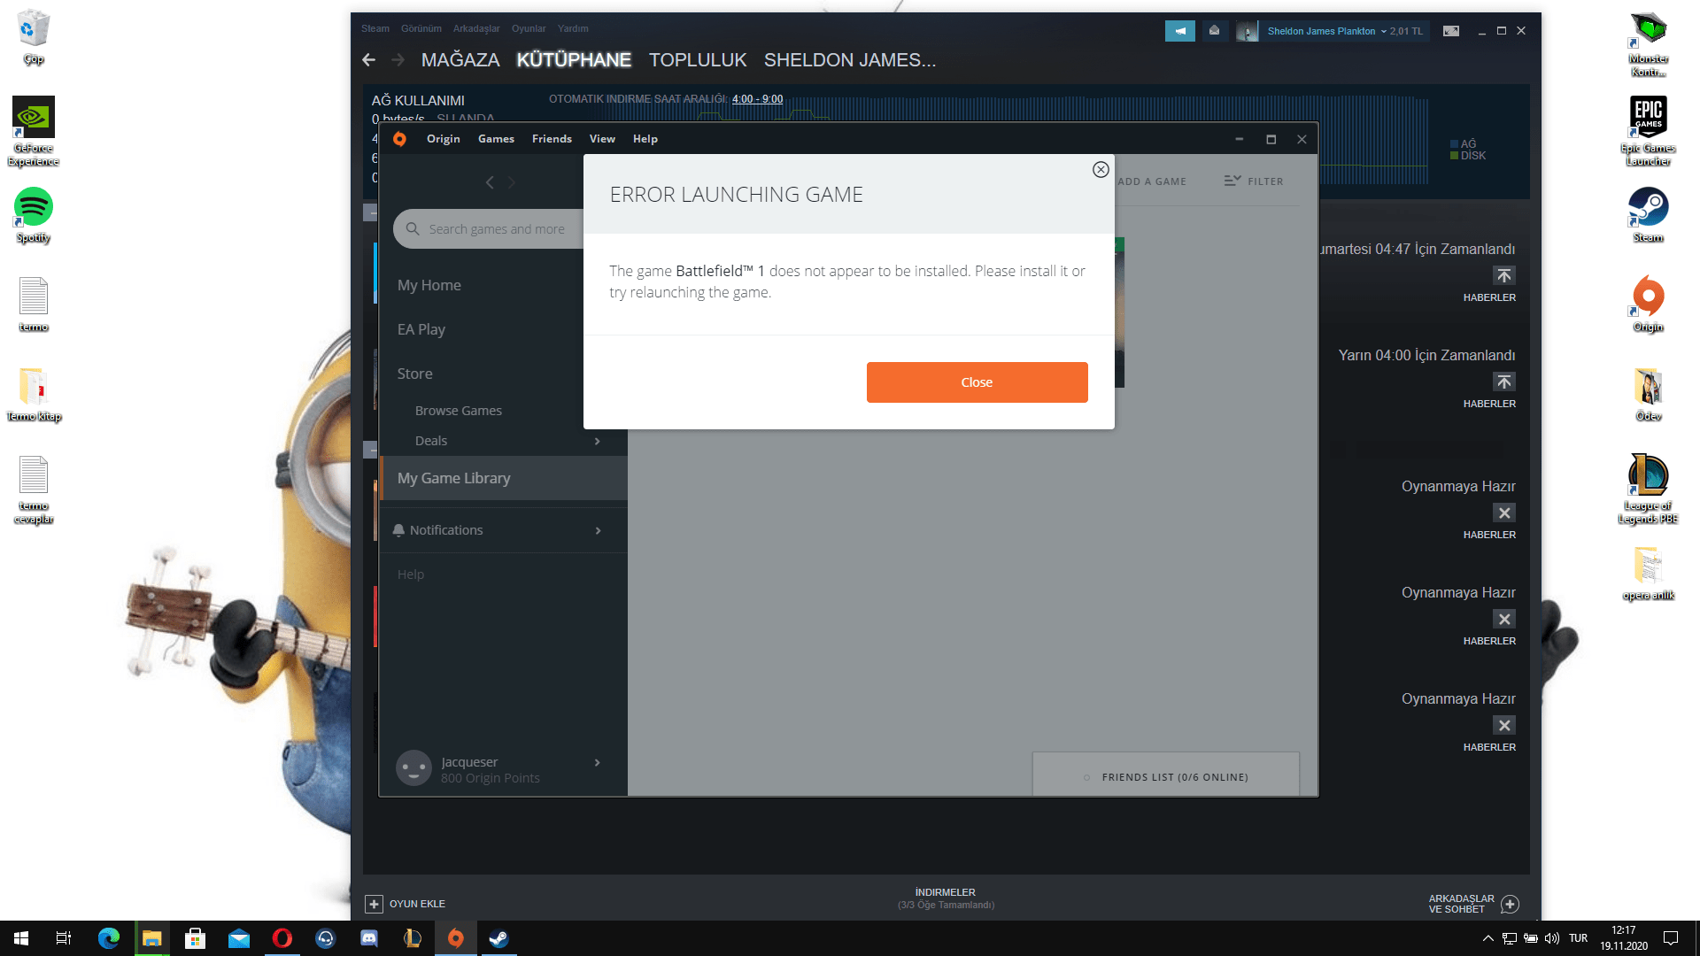1700x956 pixels.
Task: Click Steam back navigation arrow
Action: pyautogui.click(x=369, y=60)
